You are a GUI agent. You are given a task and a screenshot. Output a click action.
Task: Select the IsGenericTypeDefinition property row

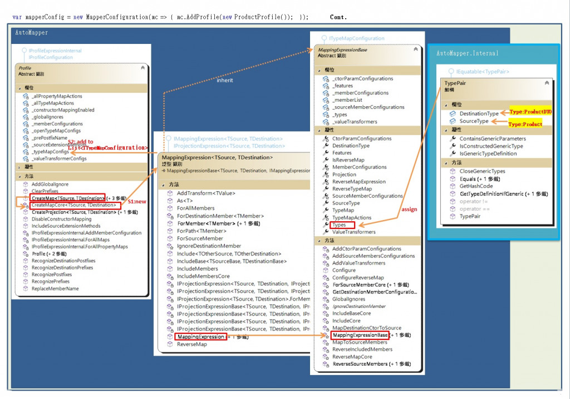click(x=488, y=153)
